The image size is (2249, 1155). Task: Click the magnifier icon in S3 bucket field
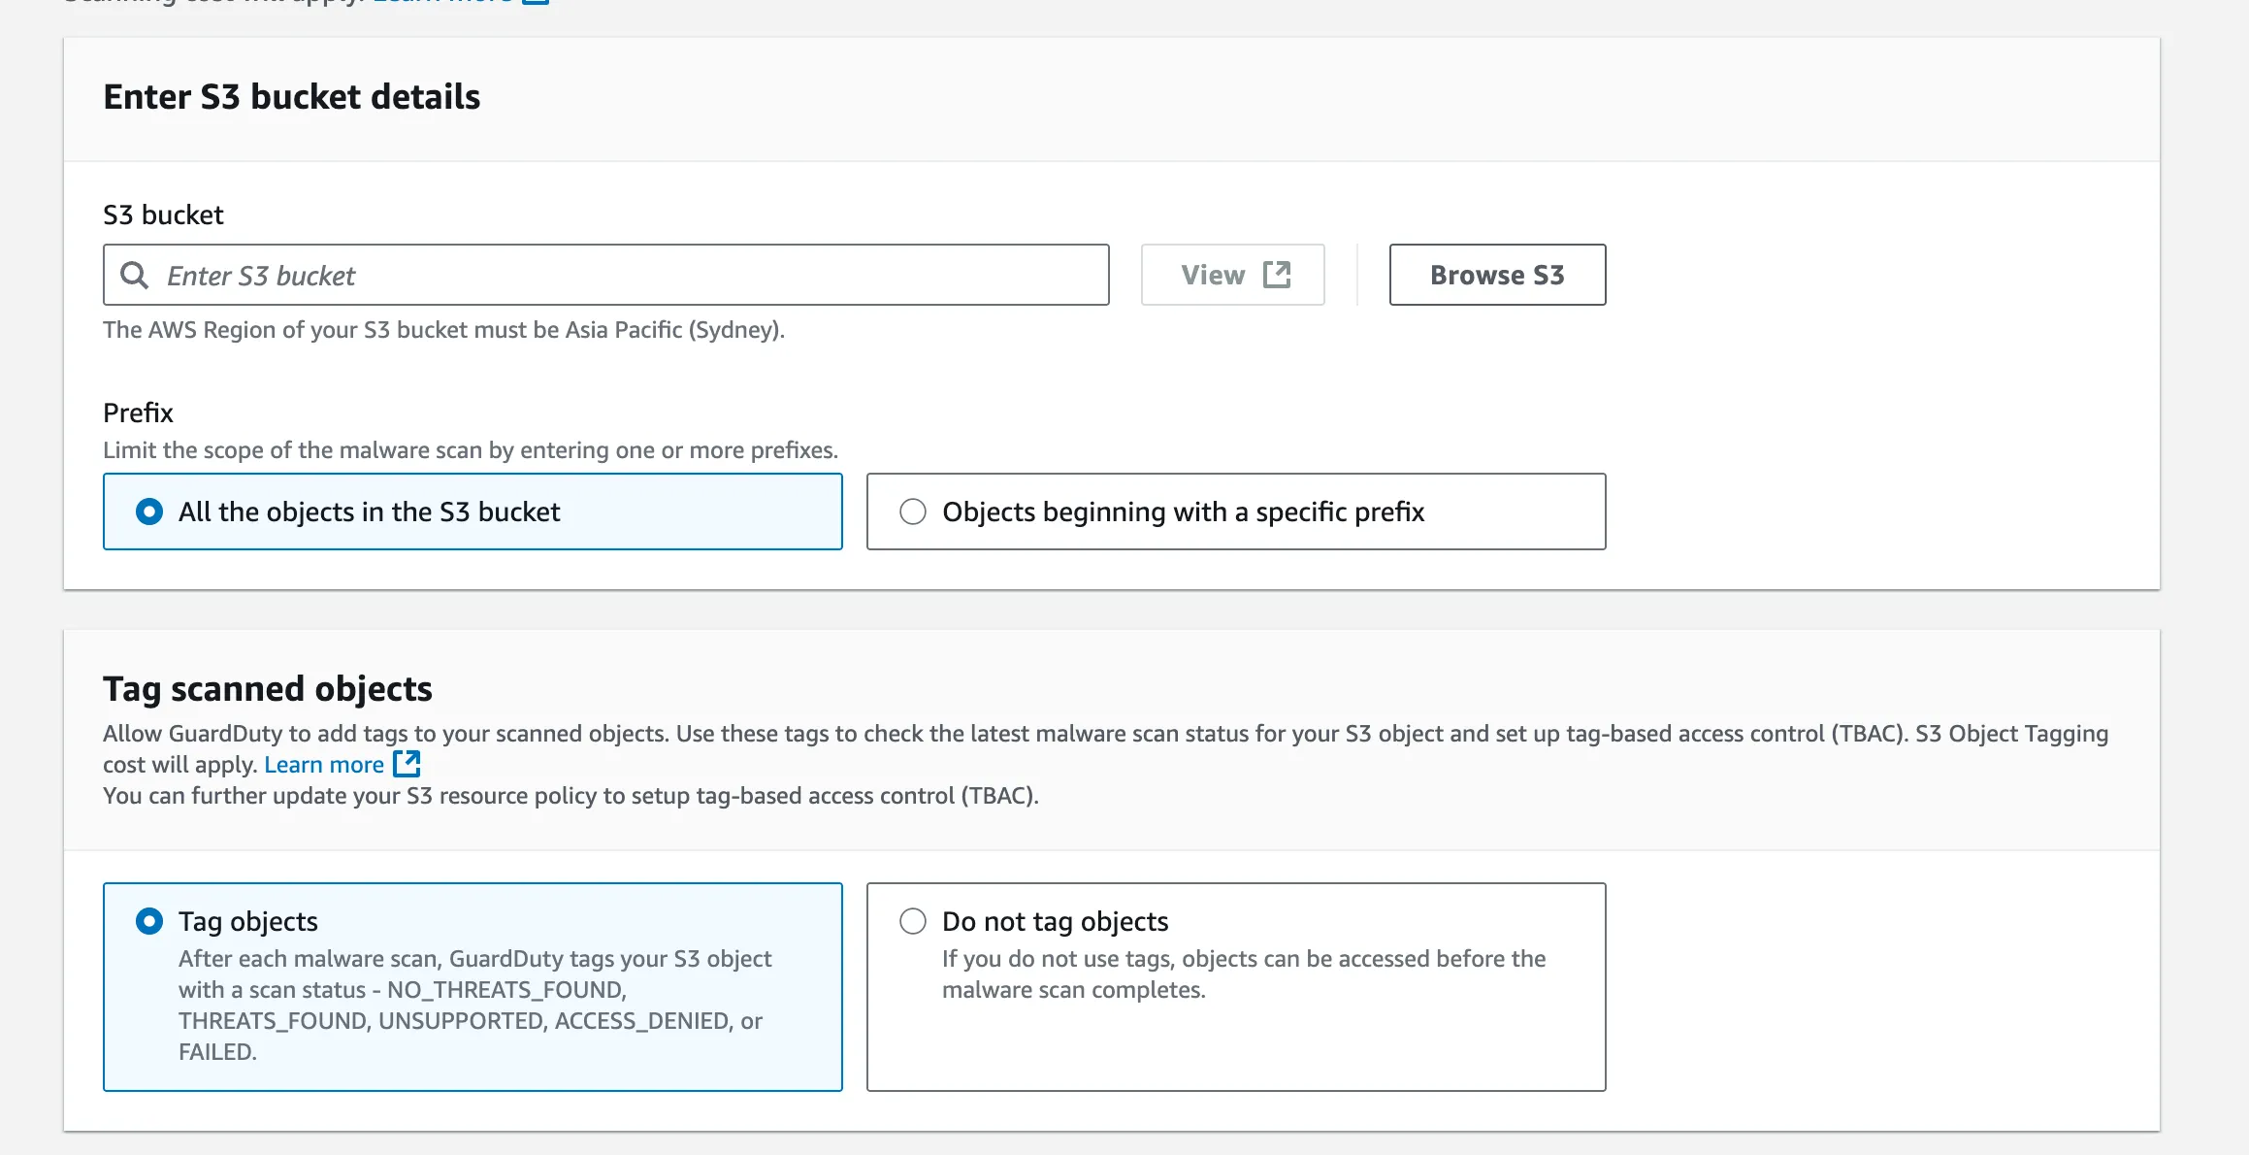pyautogui.click(x=134, y=276)
